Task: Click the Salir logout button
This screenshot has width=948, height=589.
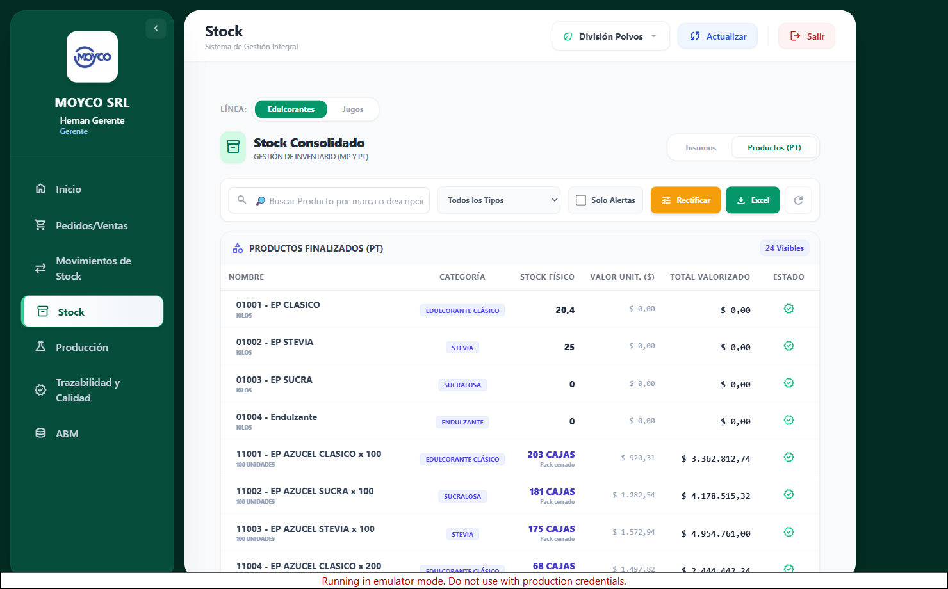Action: 807,36
